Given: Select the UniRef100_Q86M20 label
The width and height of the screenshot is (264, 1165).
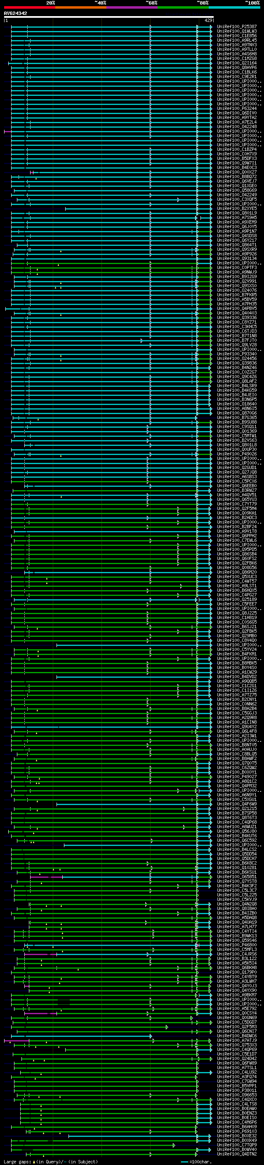Looking at the screenshot, I should [237, 572].
